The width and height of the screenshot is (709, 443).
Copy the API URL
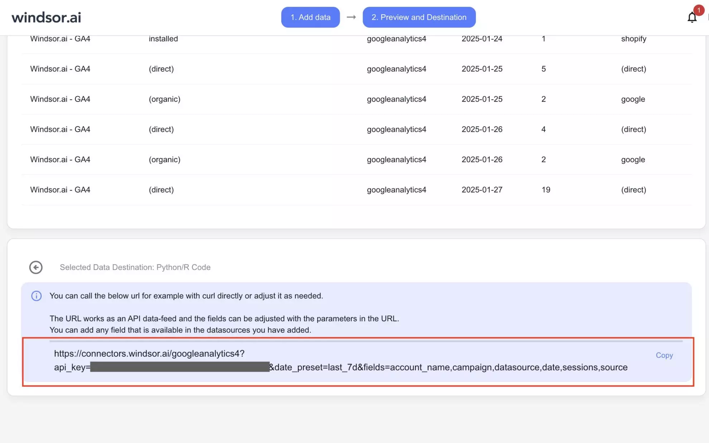(664, 355)
